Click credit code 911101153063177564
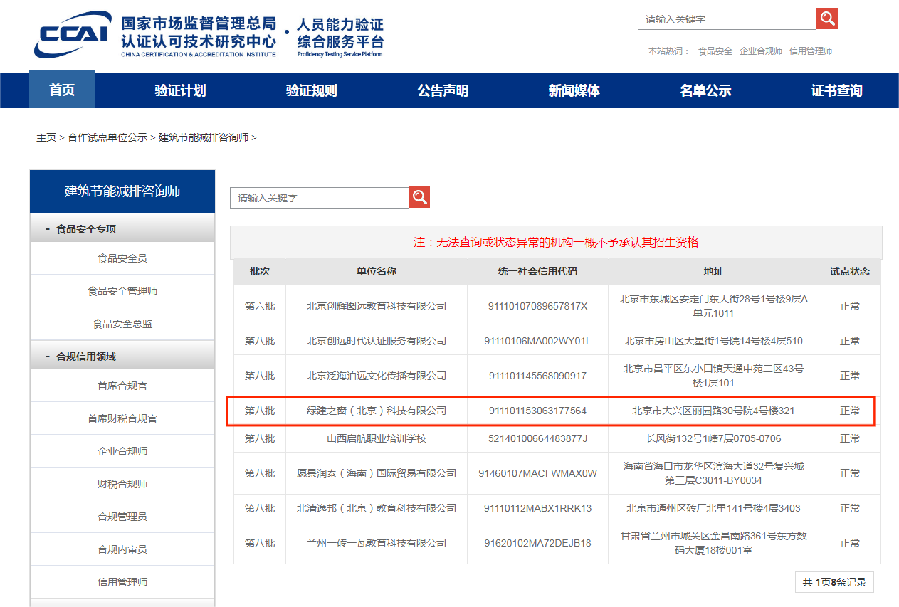The height and width of the screenshot is (607, 899). [537, 411]
